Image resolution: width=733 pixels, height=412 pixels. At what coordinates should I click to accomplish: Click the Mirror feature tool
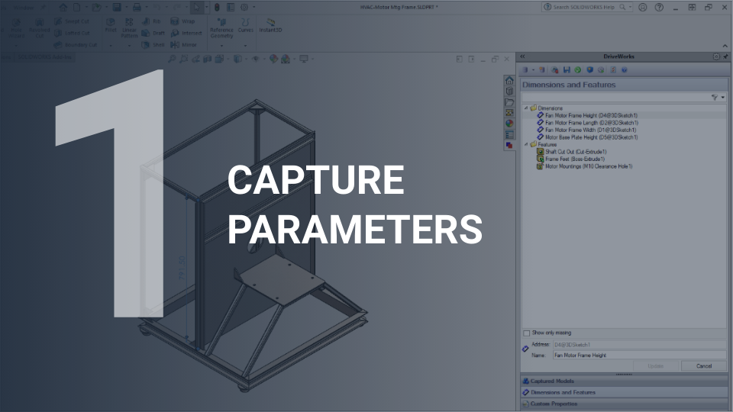pyautogui.click(x=184, y=45)
